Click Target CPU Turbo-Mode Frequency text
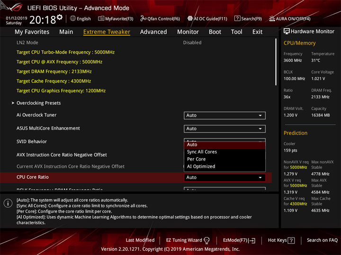 (x=65, y=52)
